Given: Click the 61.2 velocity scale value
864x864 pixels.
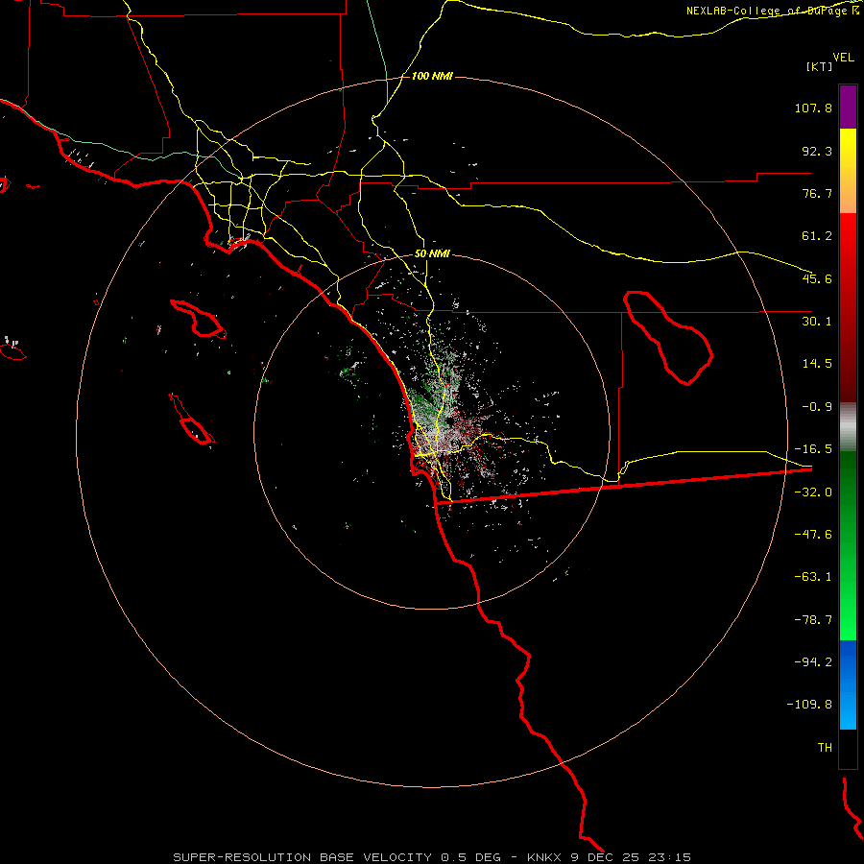Looking at the screenshot, I should pos(817,236).
